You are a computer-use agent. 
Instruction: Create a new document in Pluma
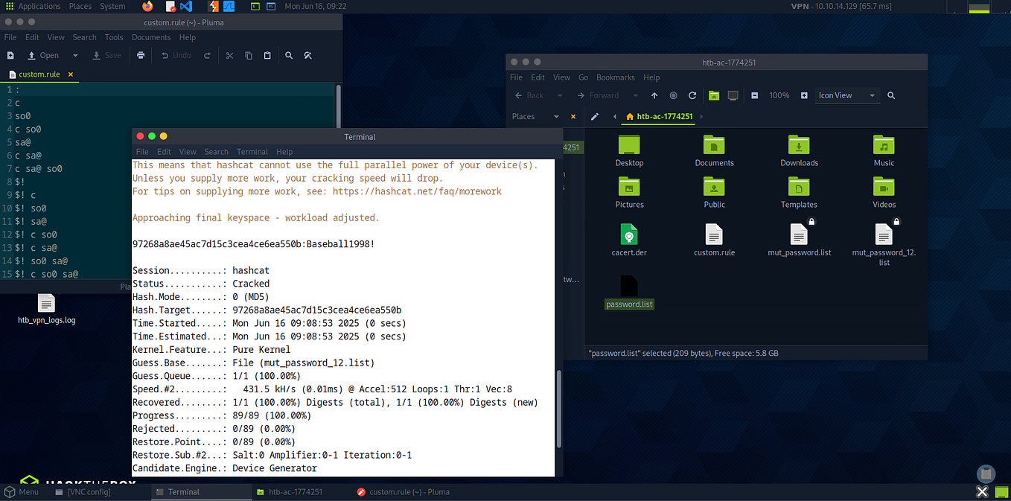pos(10,55)
